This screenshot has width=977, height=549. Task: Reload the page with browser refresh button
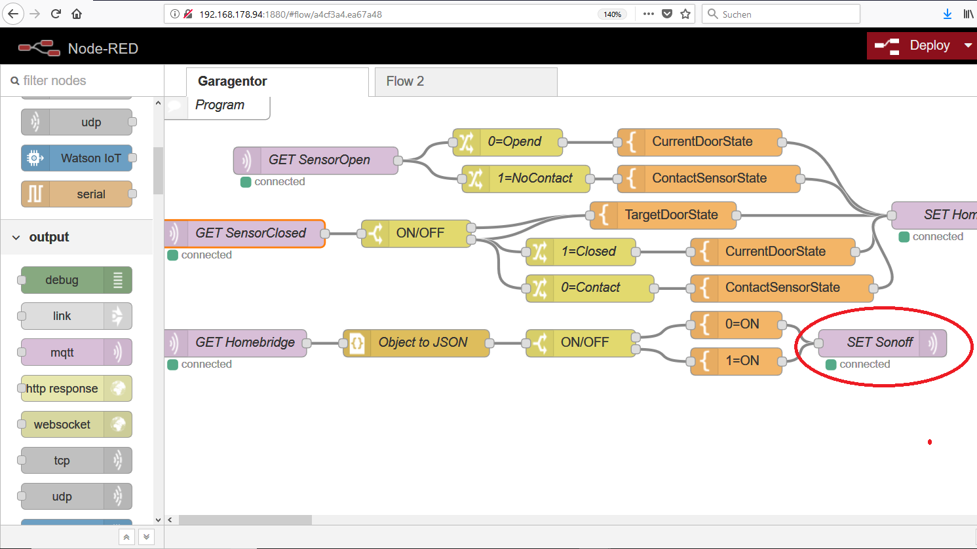56,14
